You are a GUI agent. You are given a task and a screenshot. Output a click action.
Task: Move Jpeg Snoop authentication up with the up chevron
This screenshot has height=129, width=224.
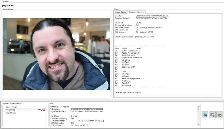click(x=39, y=110)
